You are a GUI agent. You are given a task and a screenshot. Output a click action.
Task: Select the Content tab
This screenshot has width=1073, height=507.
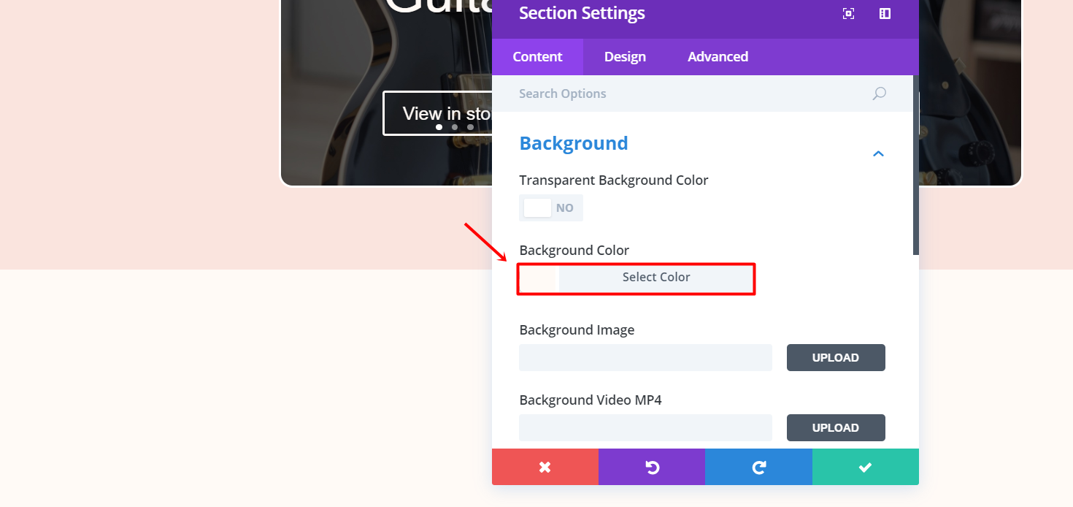(537, 57)
